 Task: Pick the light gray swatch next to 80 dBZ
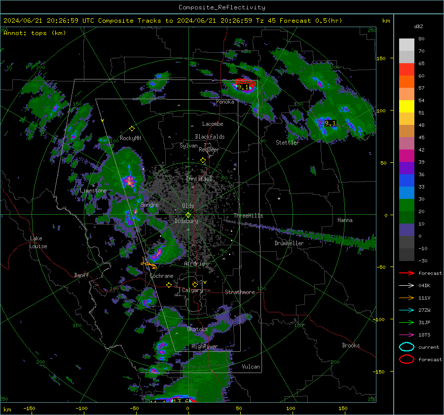click(x=407, y=44)
